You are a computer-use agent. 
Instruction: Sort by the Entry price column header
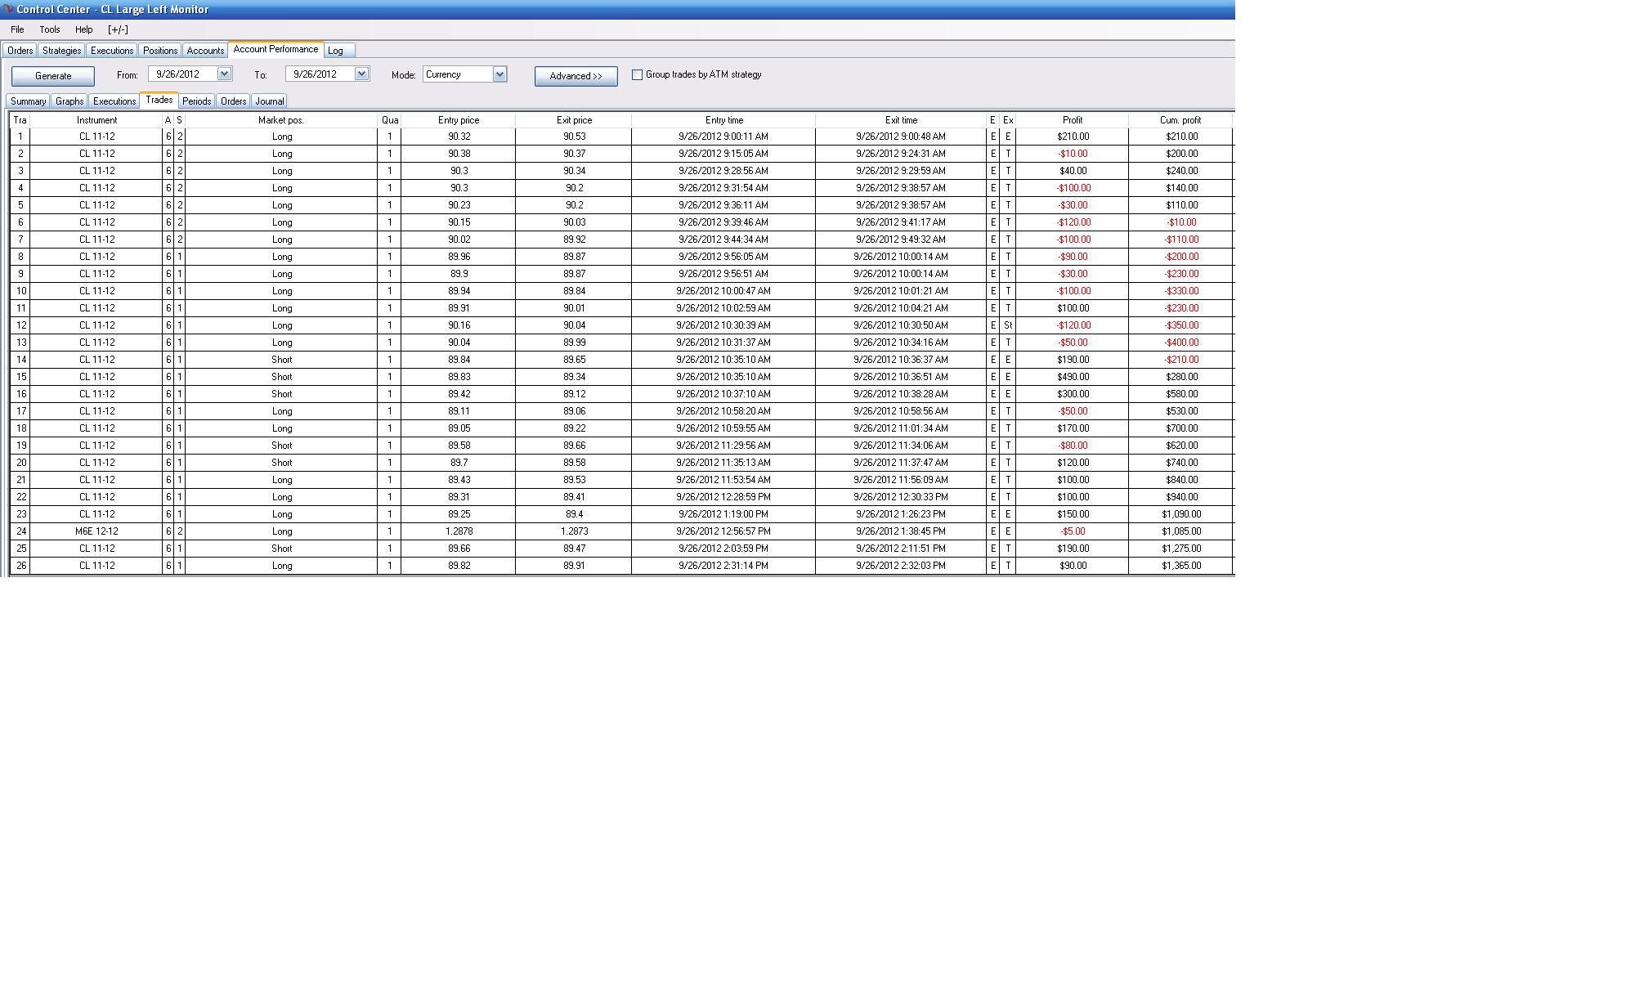pyautogui.click(x=459, y=120)
